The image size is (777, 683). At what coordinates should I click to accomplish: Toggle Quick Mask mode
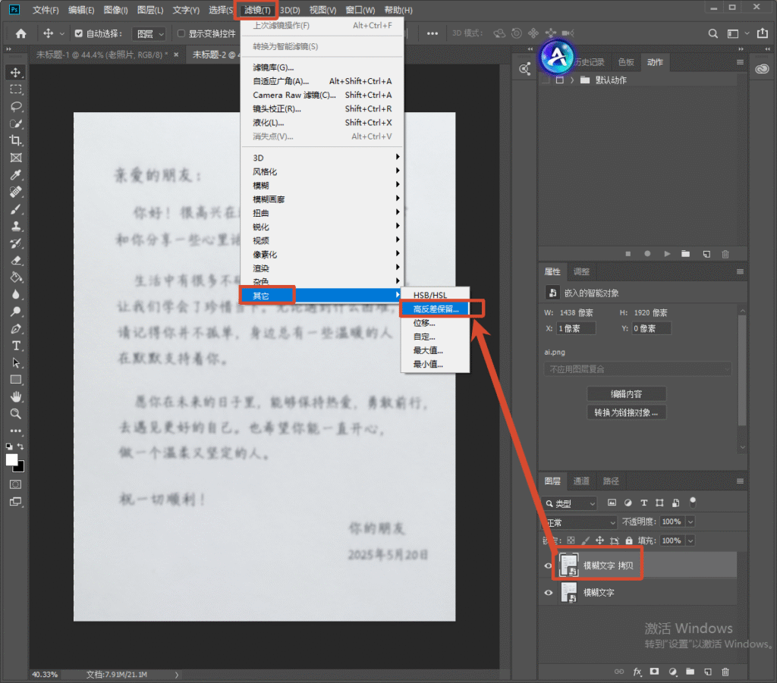click(x=16, y=484)
